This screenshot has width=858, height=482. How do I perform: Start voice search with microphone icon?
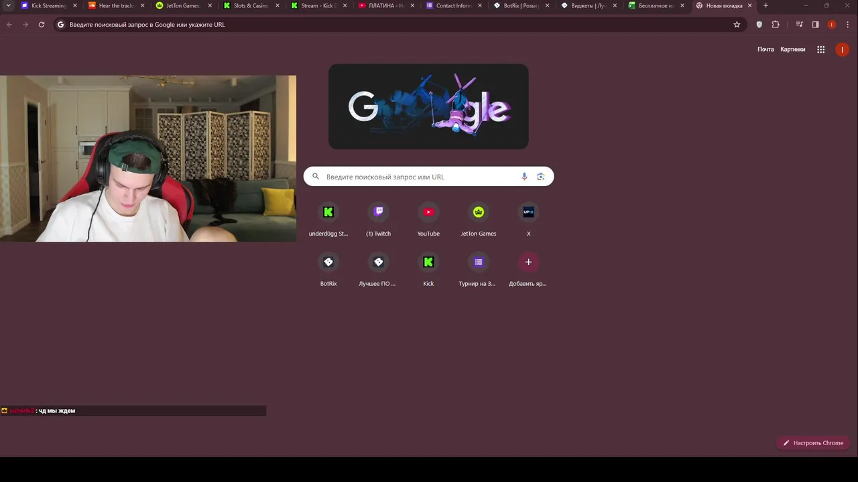click(524, 177)
